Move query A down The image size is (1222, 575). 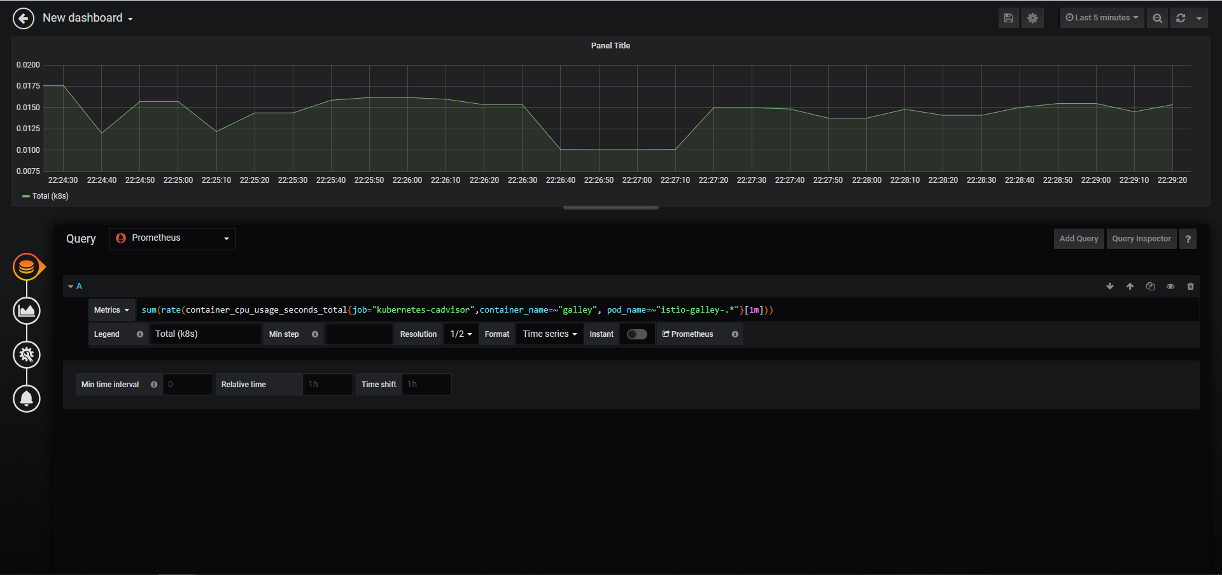(1110, 287)
